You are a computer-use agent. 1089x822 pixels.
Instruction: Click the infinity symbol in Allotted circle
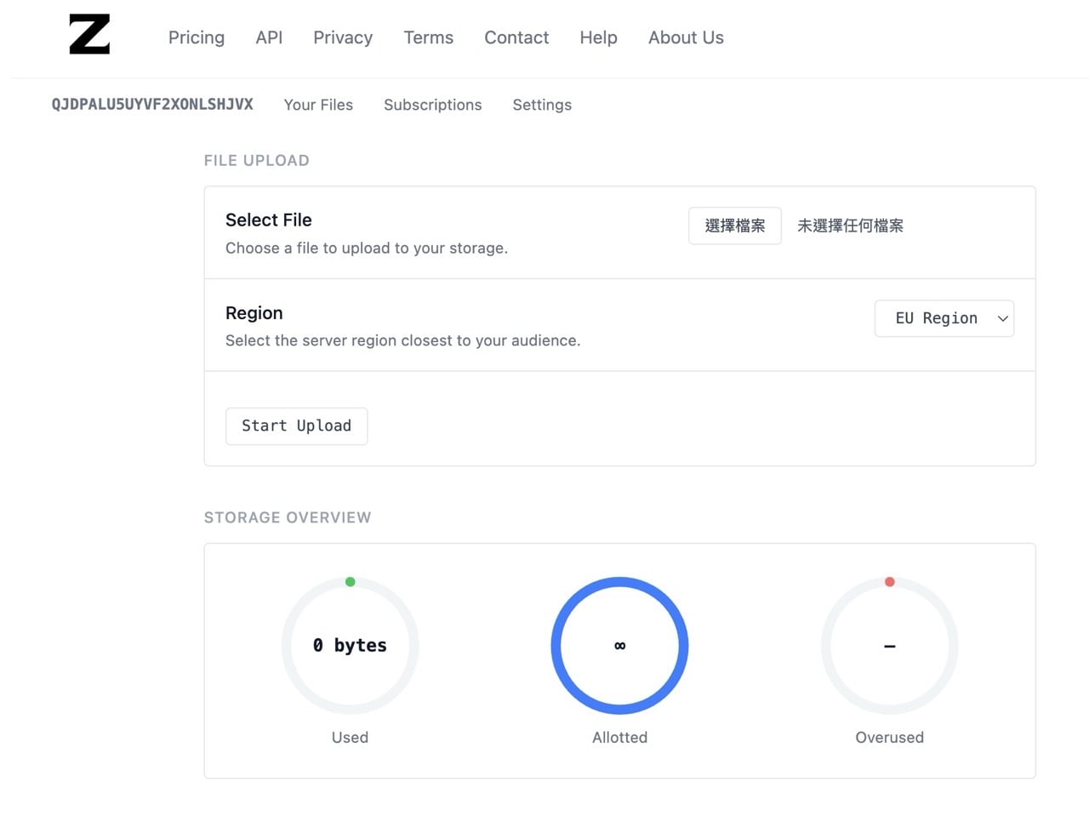pyautogui.click(x=619, y=645)
